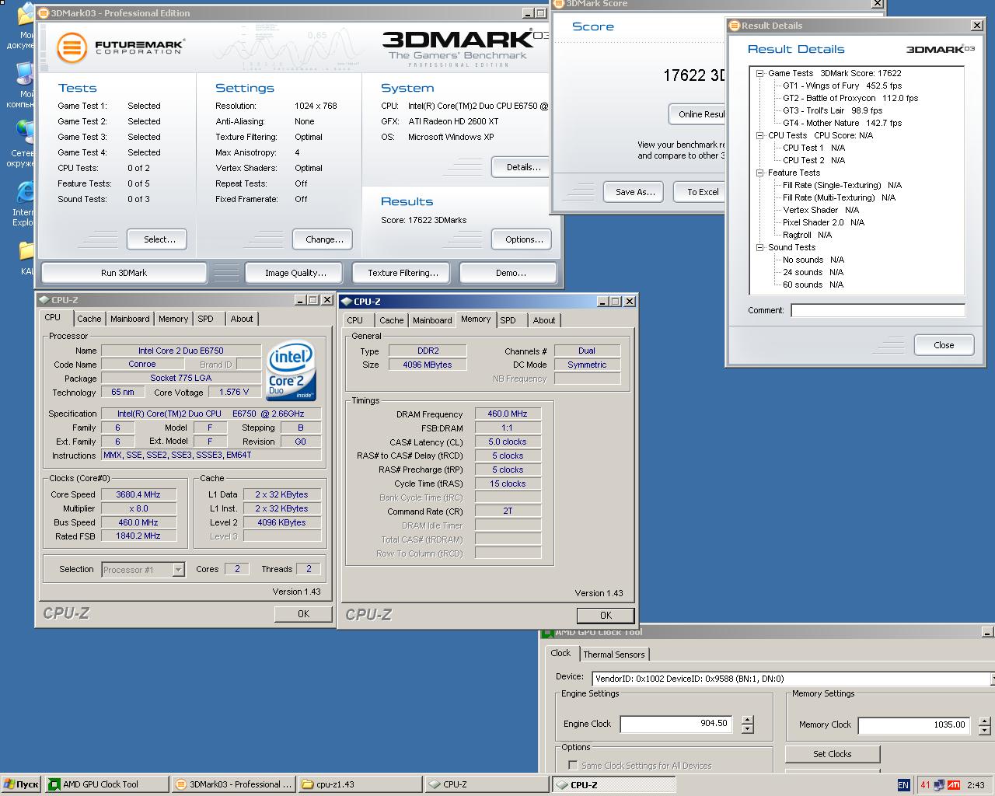Close the Result Details dialog

pyautogui.click(x=944, y=345)
